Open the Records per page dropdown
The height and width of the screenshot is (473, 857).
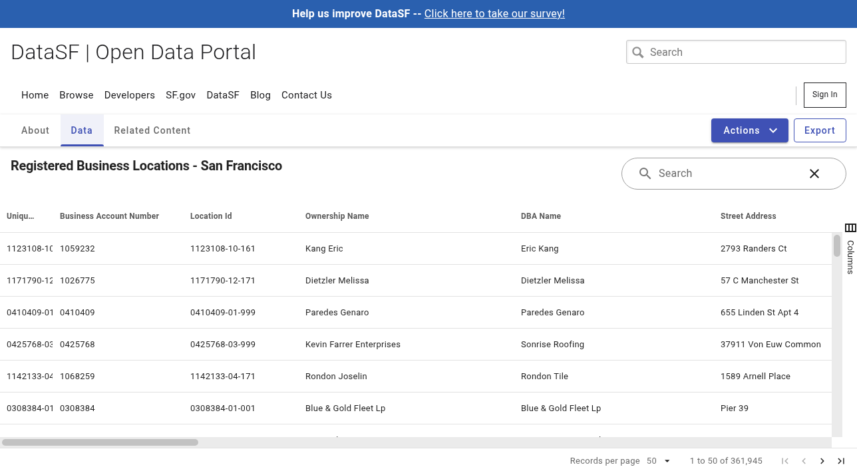click(x=659, y=461)
